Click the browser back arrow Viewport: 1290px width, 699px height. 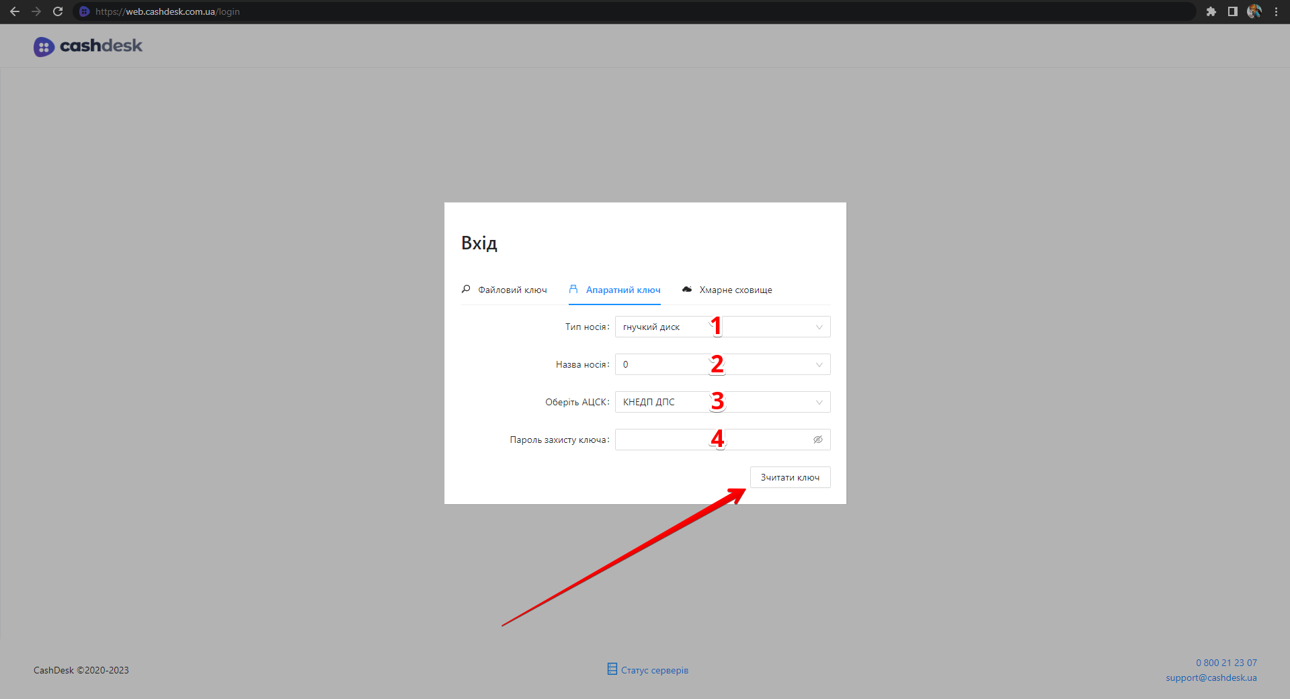[x=15, y=11]
